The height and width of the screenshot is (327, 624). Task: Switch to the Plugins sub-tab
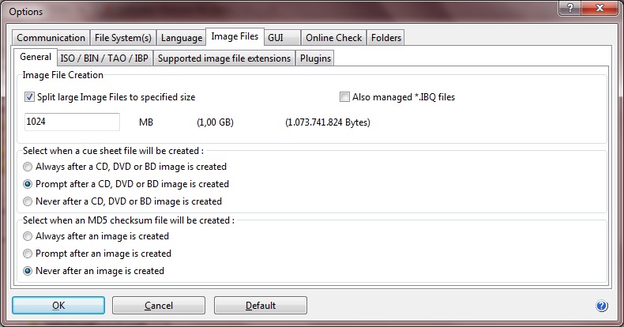pos(315,58)
